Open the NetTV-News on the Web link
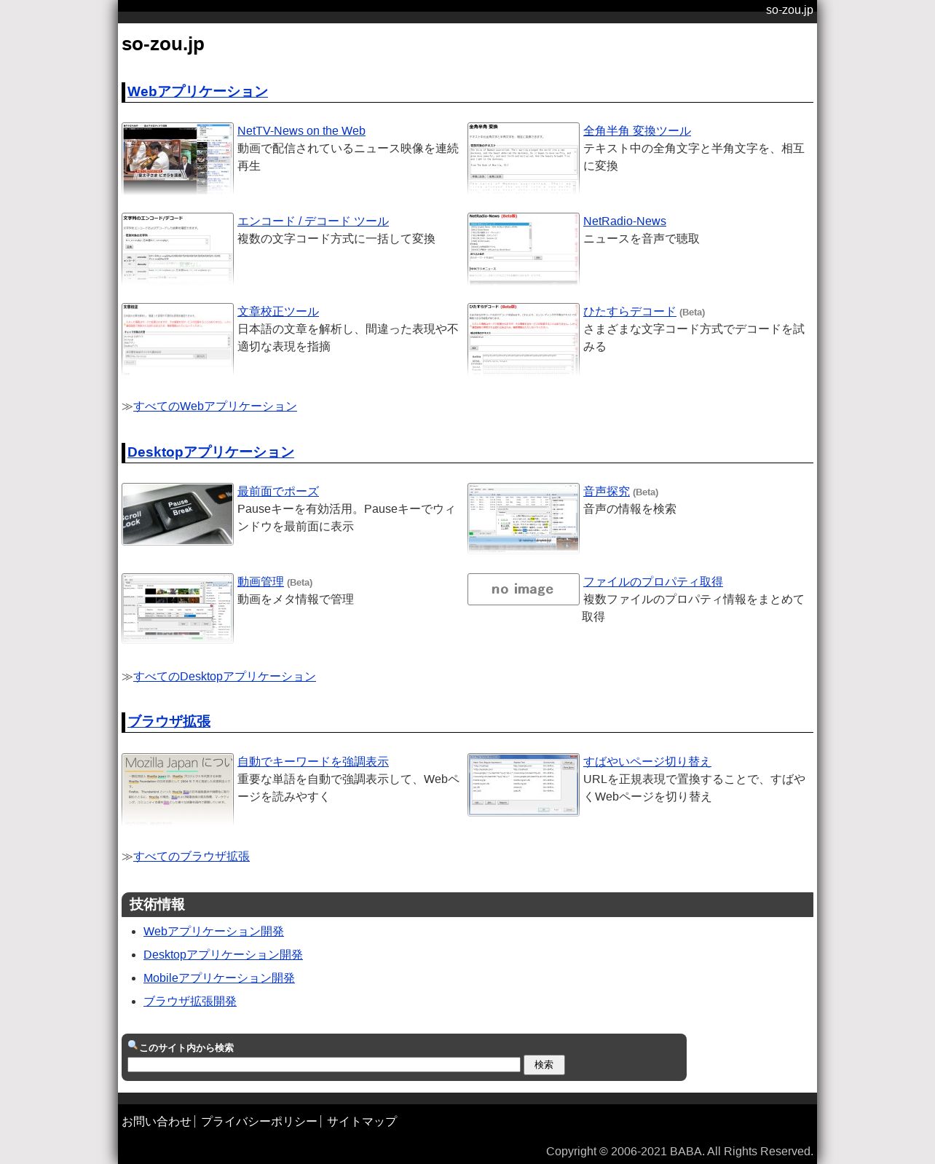The image size is (935, 1164). pos(301,131)
